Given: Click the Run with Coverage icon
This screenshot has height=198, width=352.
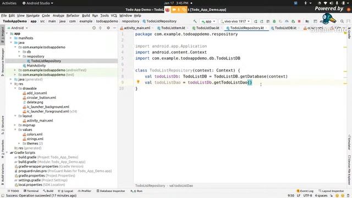Looking at the screenshot, I should (280, 21).
